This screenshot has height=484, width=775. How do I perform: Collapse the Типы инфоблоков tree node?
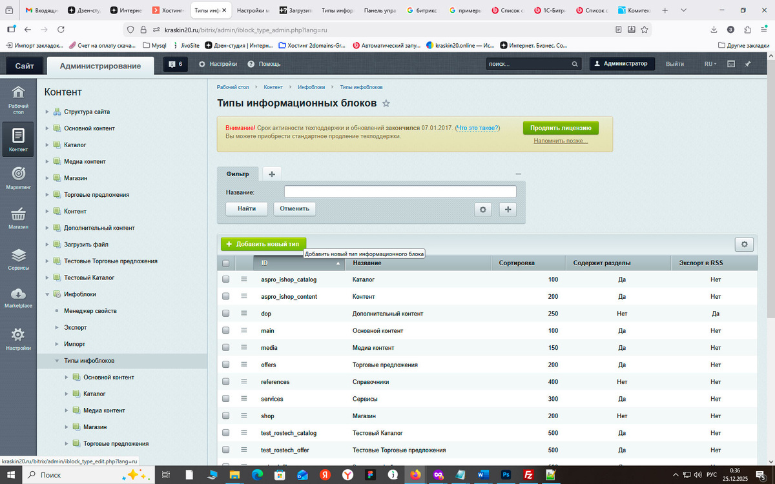coord(56,361)
